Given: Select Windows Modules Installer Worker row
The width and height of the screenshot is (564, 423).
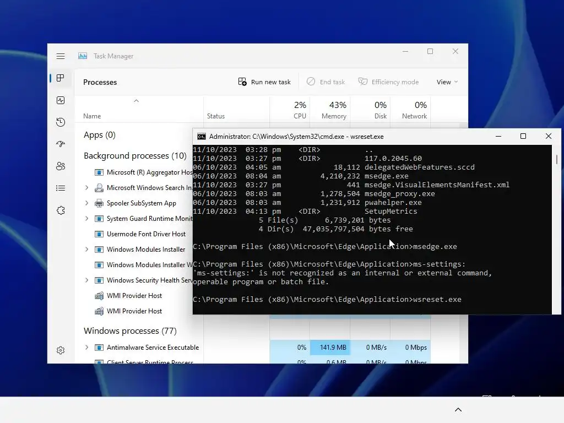Looking at the screenshot, I should click(134, 265).
